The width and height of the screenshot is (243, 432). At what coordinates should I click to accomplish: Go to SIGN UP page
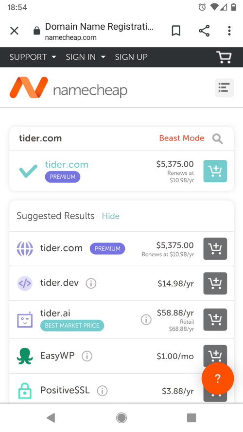[x=131, y=57]
